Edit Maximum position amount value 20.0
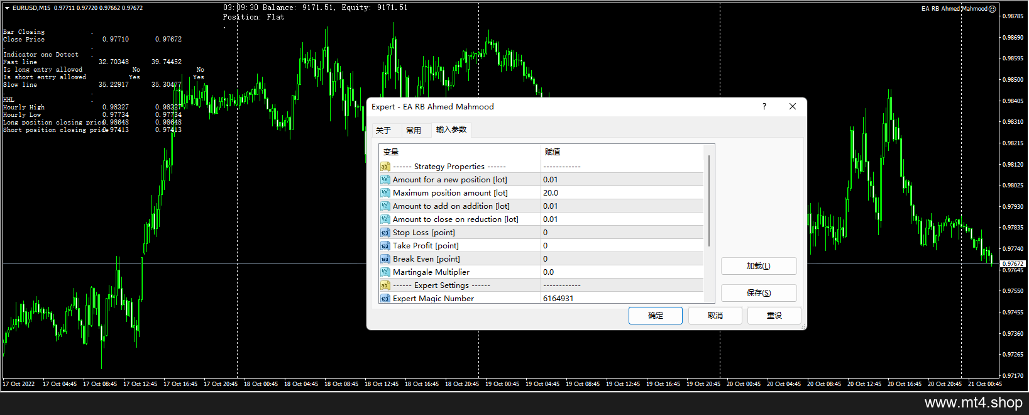Viewport: 1029px width, 415px height. click(x=622, y=193)
